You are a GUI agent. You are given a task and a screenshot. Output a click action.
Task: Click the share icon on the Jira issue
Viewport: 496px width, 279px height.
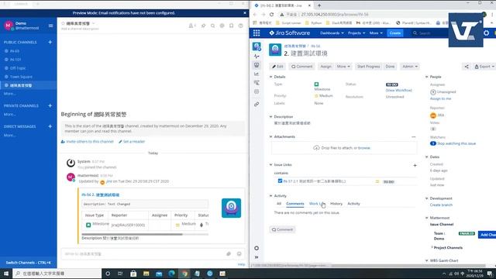[467, 67]
